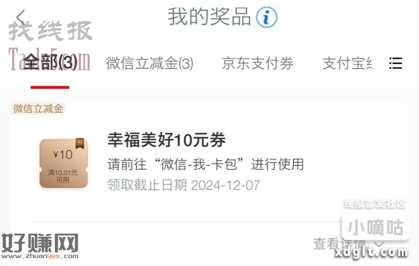
Task: Click the 查看详情 link
Action: 339,243
